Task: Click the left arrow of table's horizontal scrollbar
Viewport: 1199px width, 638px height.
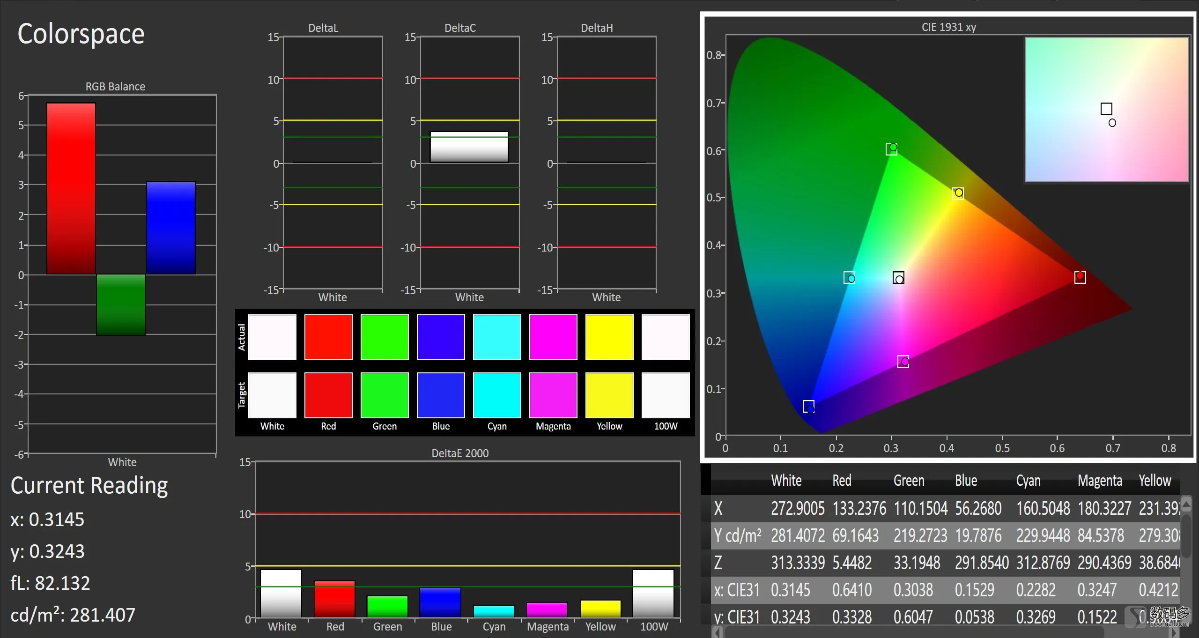Action: click(717, 632)
